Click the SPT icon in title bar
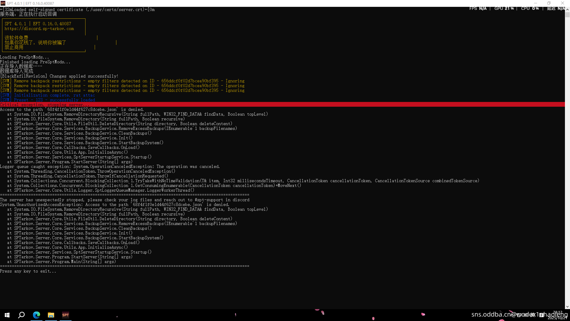Image resolution: width=570 pixels, height=321 pixels. 3,3
